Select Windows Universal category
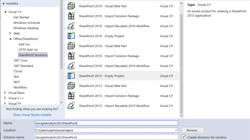This screenshot has height=140, width=250. click(27, 23)
